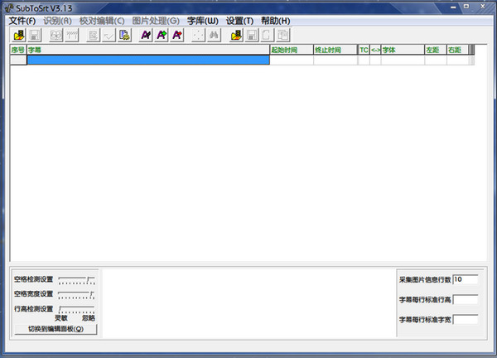Click the 起始时间 column header
Image resolution: width=497 pixels, height=358 pixels.
[291, 51]
